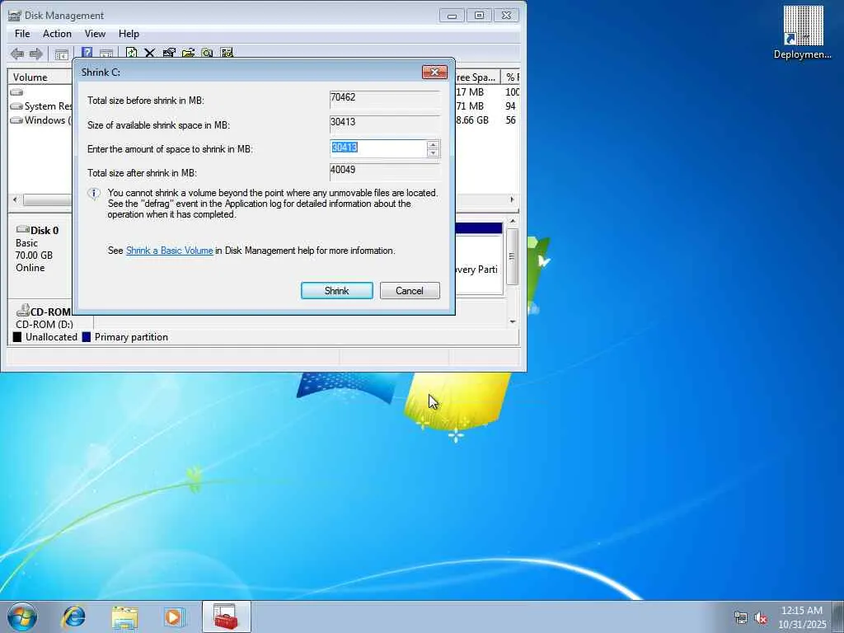The image size is (844, 633).
Task: Click the Volume column header
Action: click(x=40, y=77)
